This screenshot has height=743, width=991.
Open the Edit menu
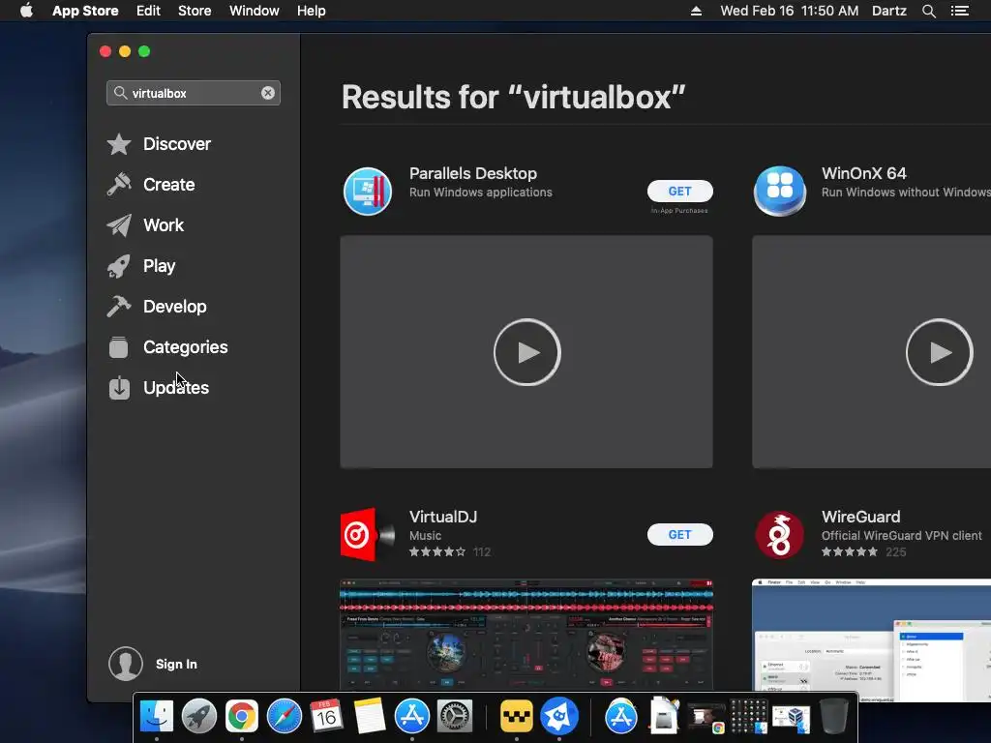pyautogui.click(x=148, y=11)
